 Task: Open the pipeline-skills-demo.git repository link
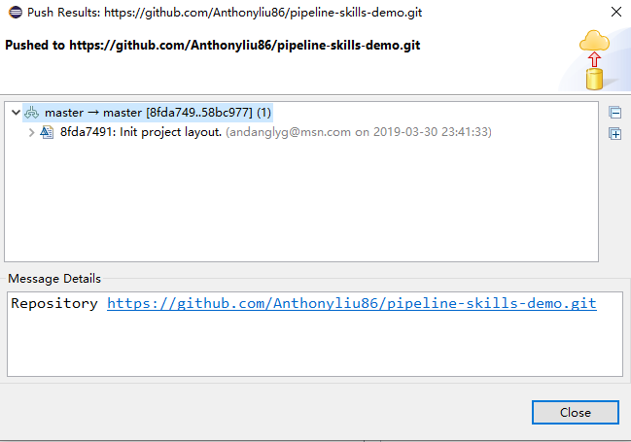pyautogui.click(x=352, y=303)
